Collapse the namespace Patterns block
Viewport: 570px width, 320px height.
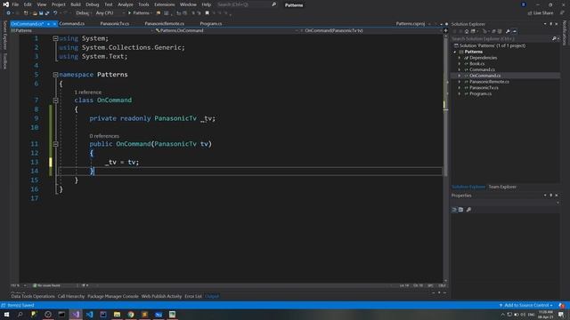55,75
